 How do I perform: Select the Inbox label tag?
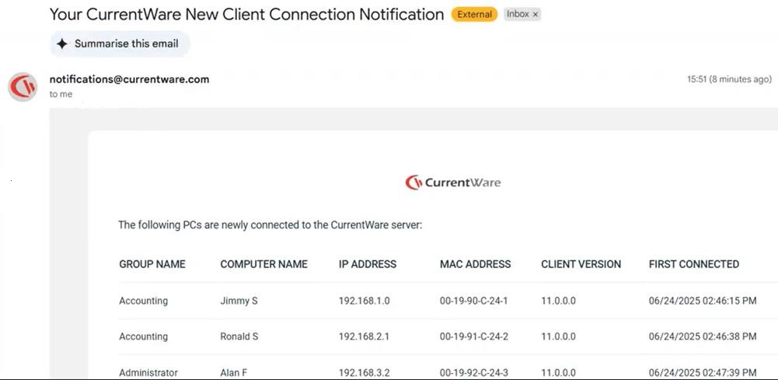(517, 15)
